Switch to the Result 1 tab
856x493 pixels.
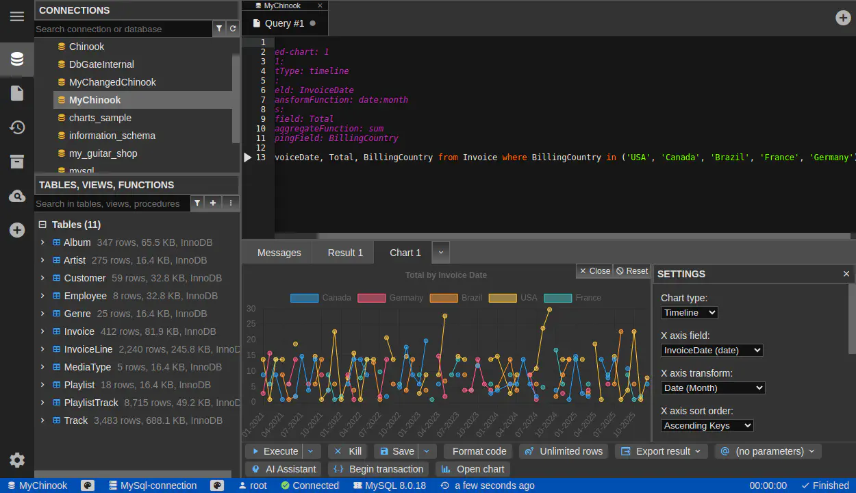click(x=345, y=253)
